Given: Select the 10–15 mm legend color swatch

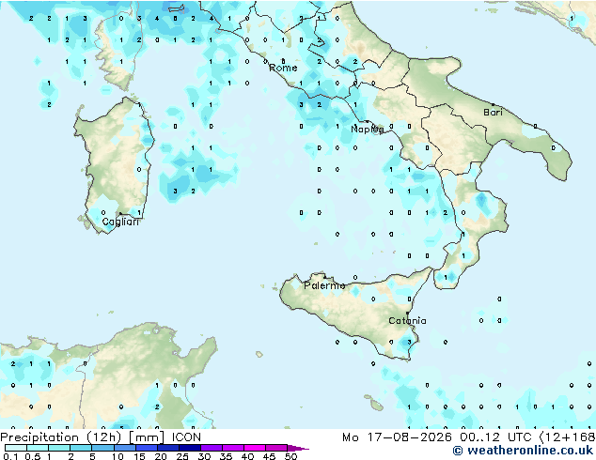Looking at the screenshot, I should tap(124, 448).
